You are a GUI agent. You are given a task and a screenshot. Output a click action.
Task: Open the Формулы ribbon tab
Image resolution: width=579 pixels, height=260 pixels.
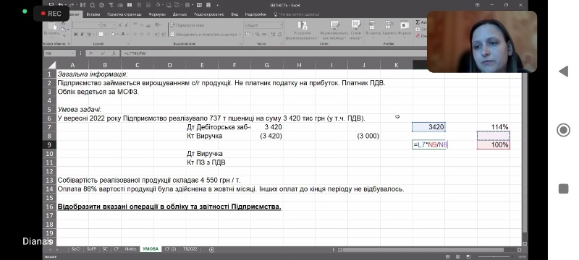pos(157,14)
